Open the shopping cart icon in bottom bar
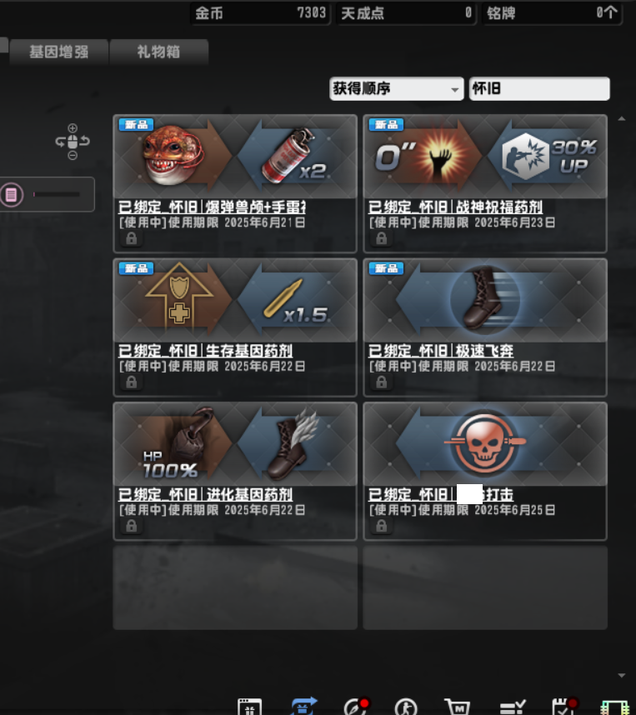Image resolution: width=636 pixels, height=715 pixels. [x=457, y=707]
